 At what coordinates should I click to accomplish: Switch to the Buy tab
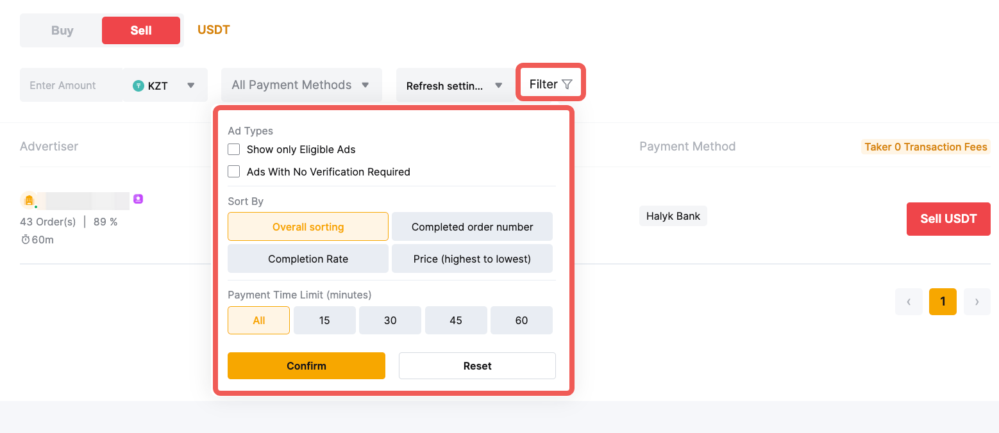coord(62,31)
